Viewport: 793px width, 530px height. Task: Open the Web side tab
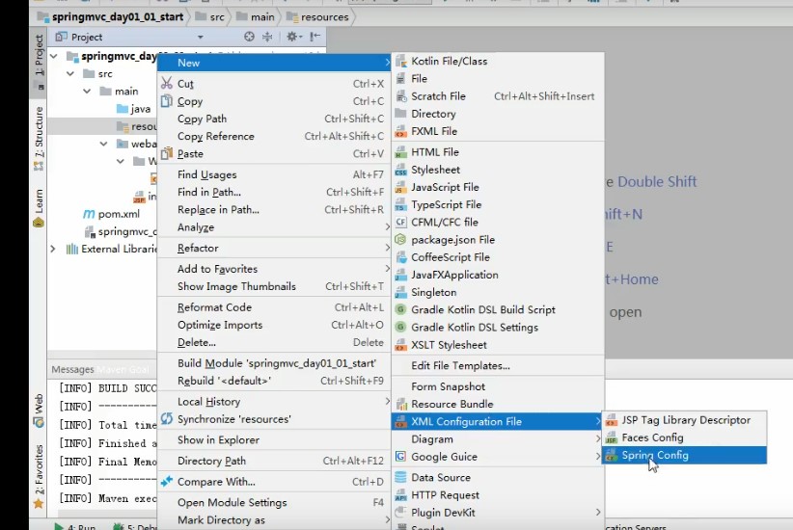[39, 411]
